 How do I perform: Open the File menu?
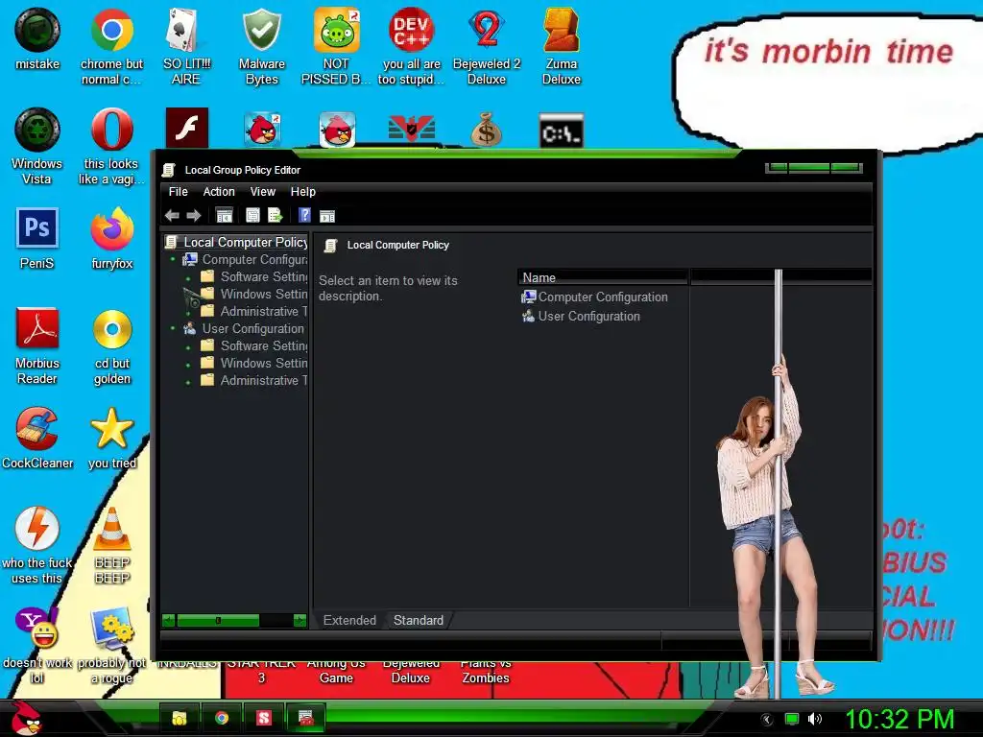pos(178,192)
